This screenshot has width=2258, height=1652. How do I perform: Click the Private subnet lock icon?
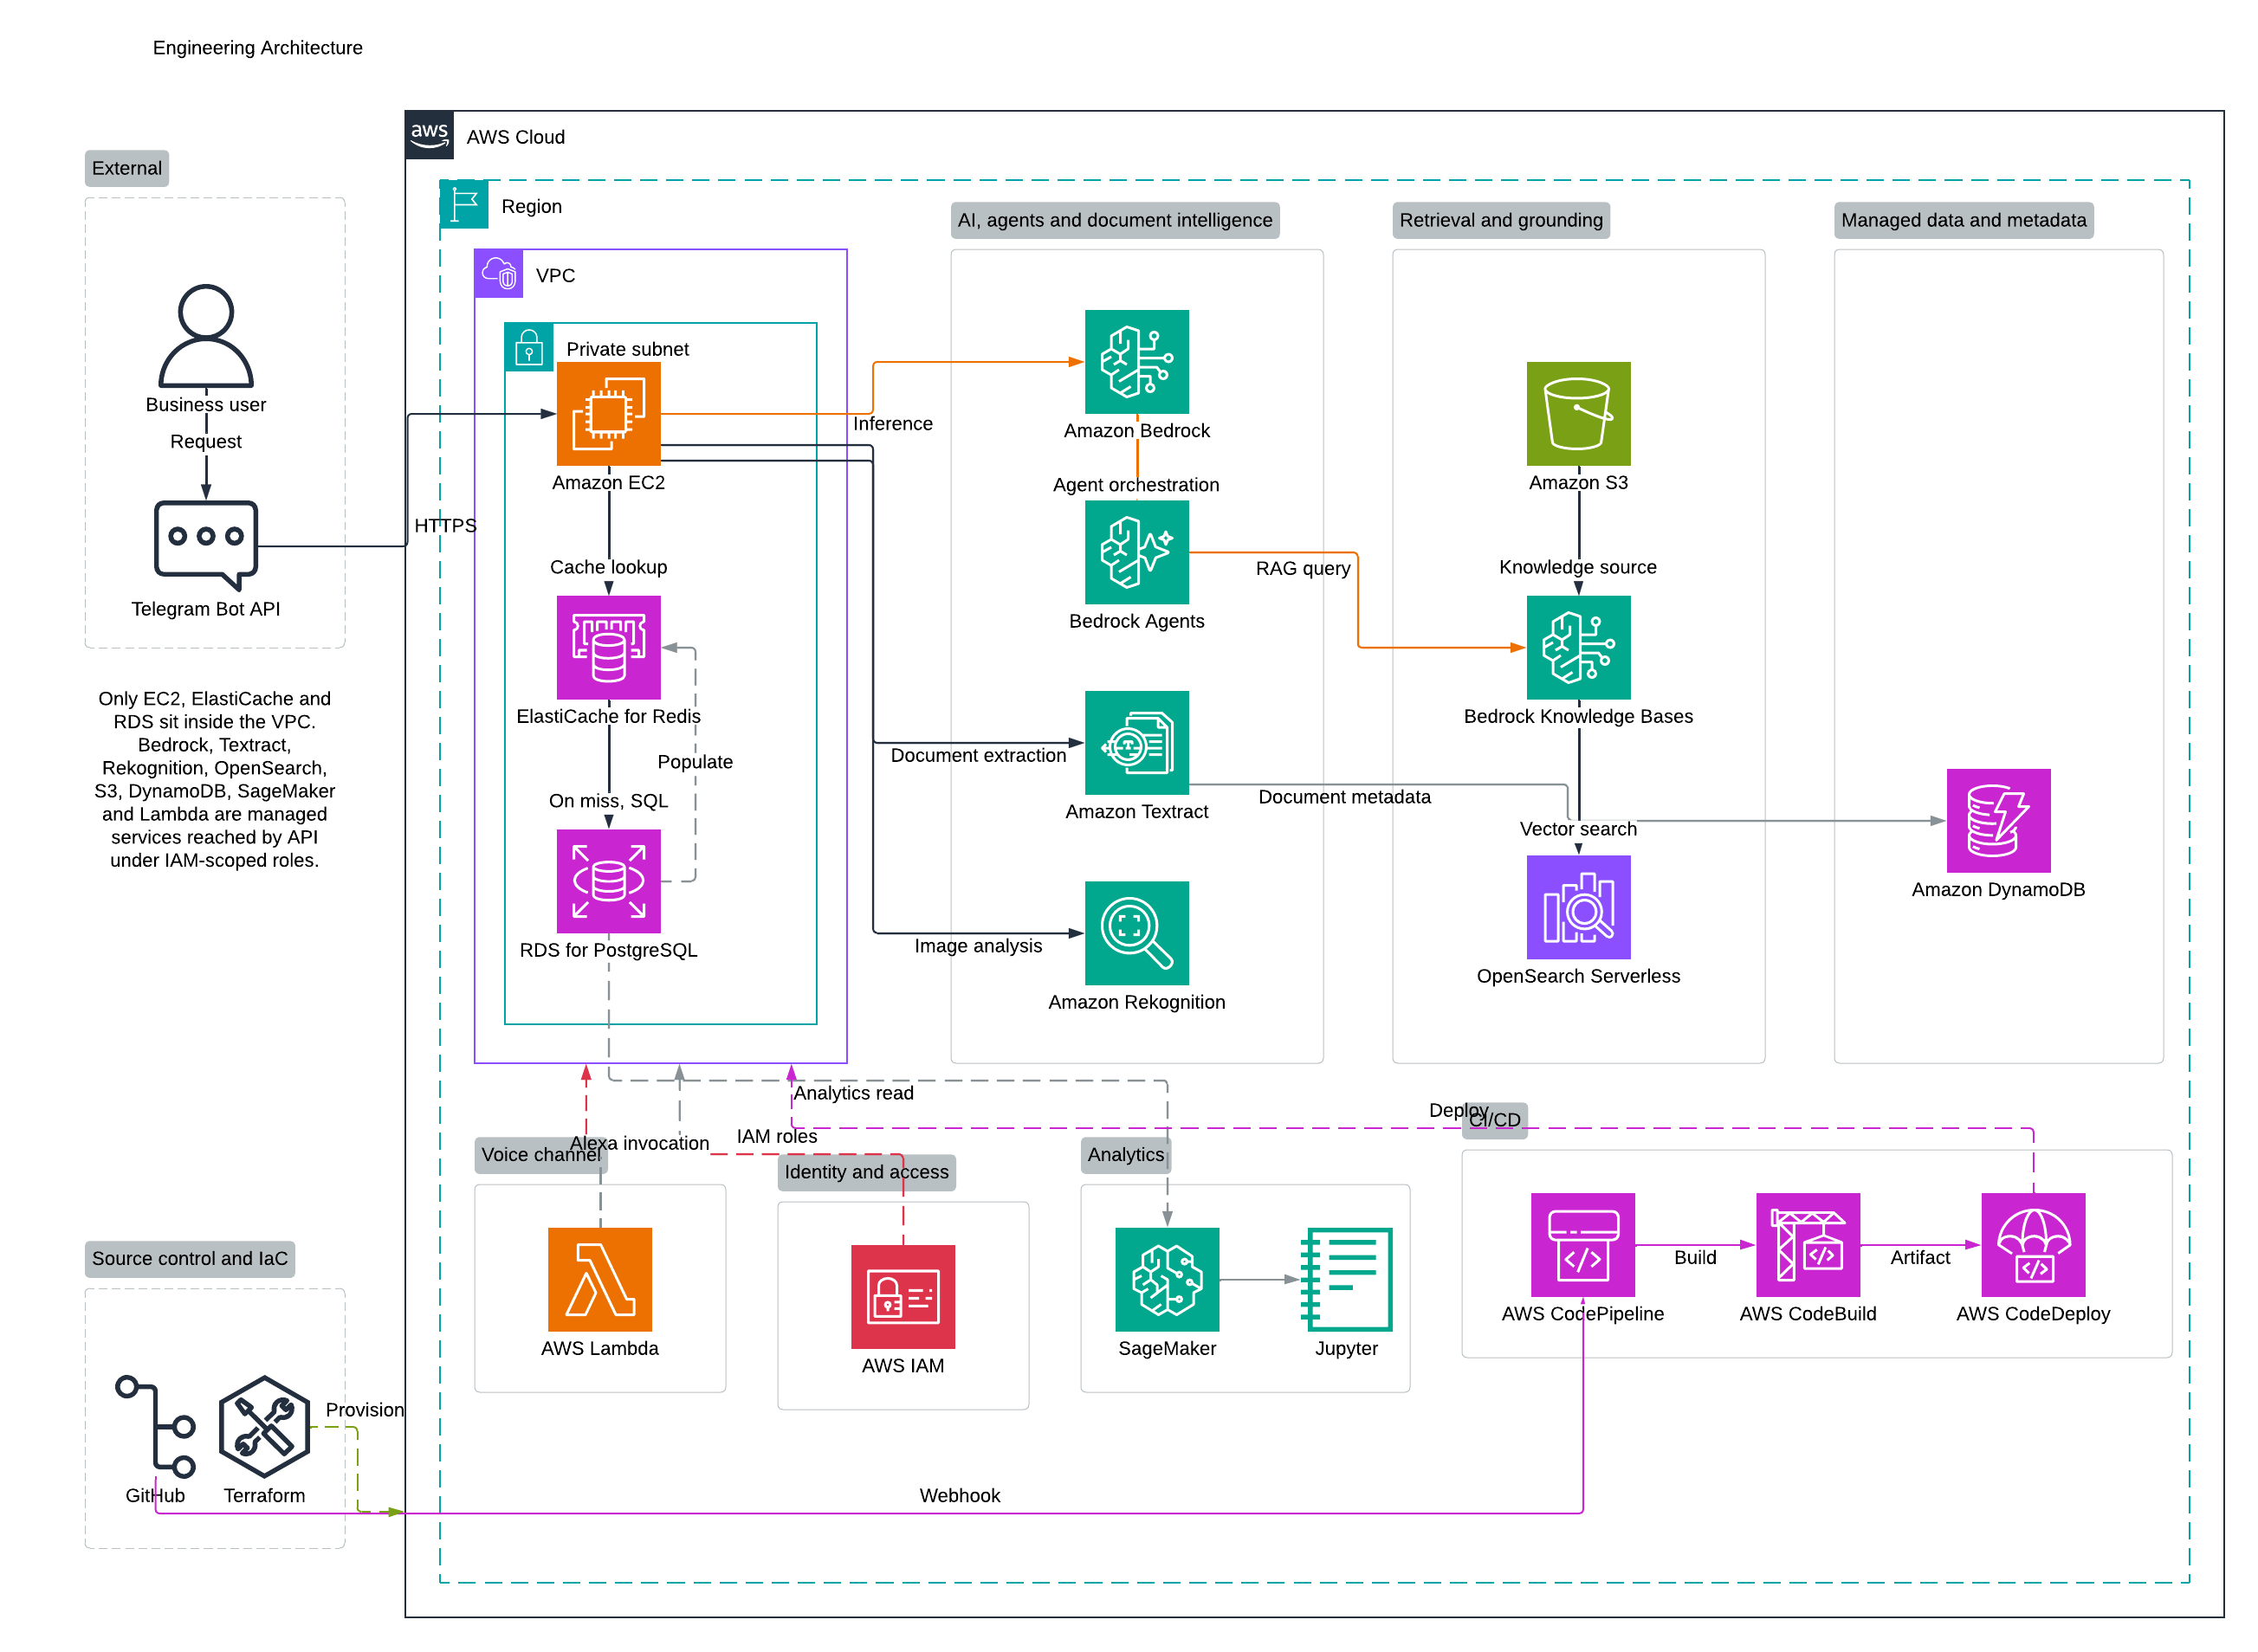point(529,347)
